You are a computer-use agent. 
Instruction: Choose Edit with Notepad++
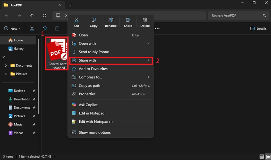[111, 122]
